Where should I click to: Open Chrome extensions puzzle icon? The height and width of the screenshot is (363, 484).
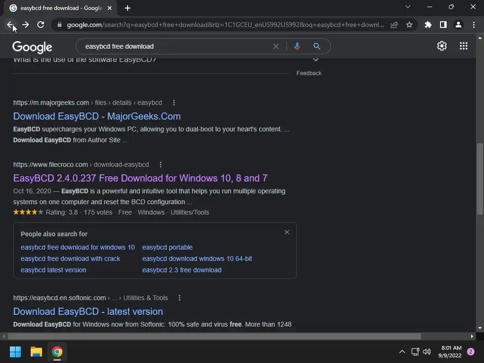click(428, 25)
